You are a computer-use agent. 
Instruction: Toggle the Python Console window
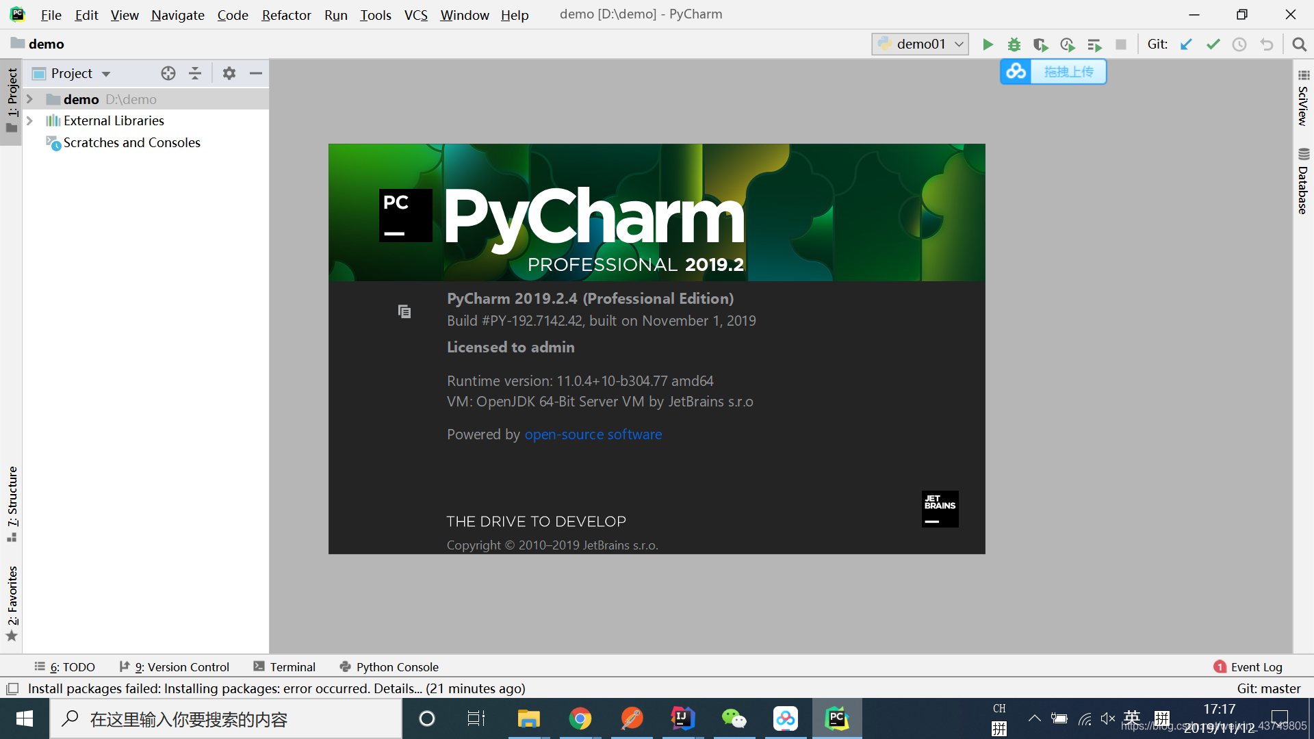point(389,667)
